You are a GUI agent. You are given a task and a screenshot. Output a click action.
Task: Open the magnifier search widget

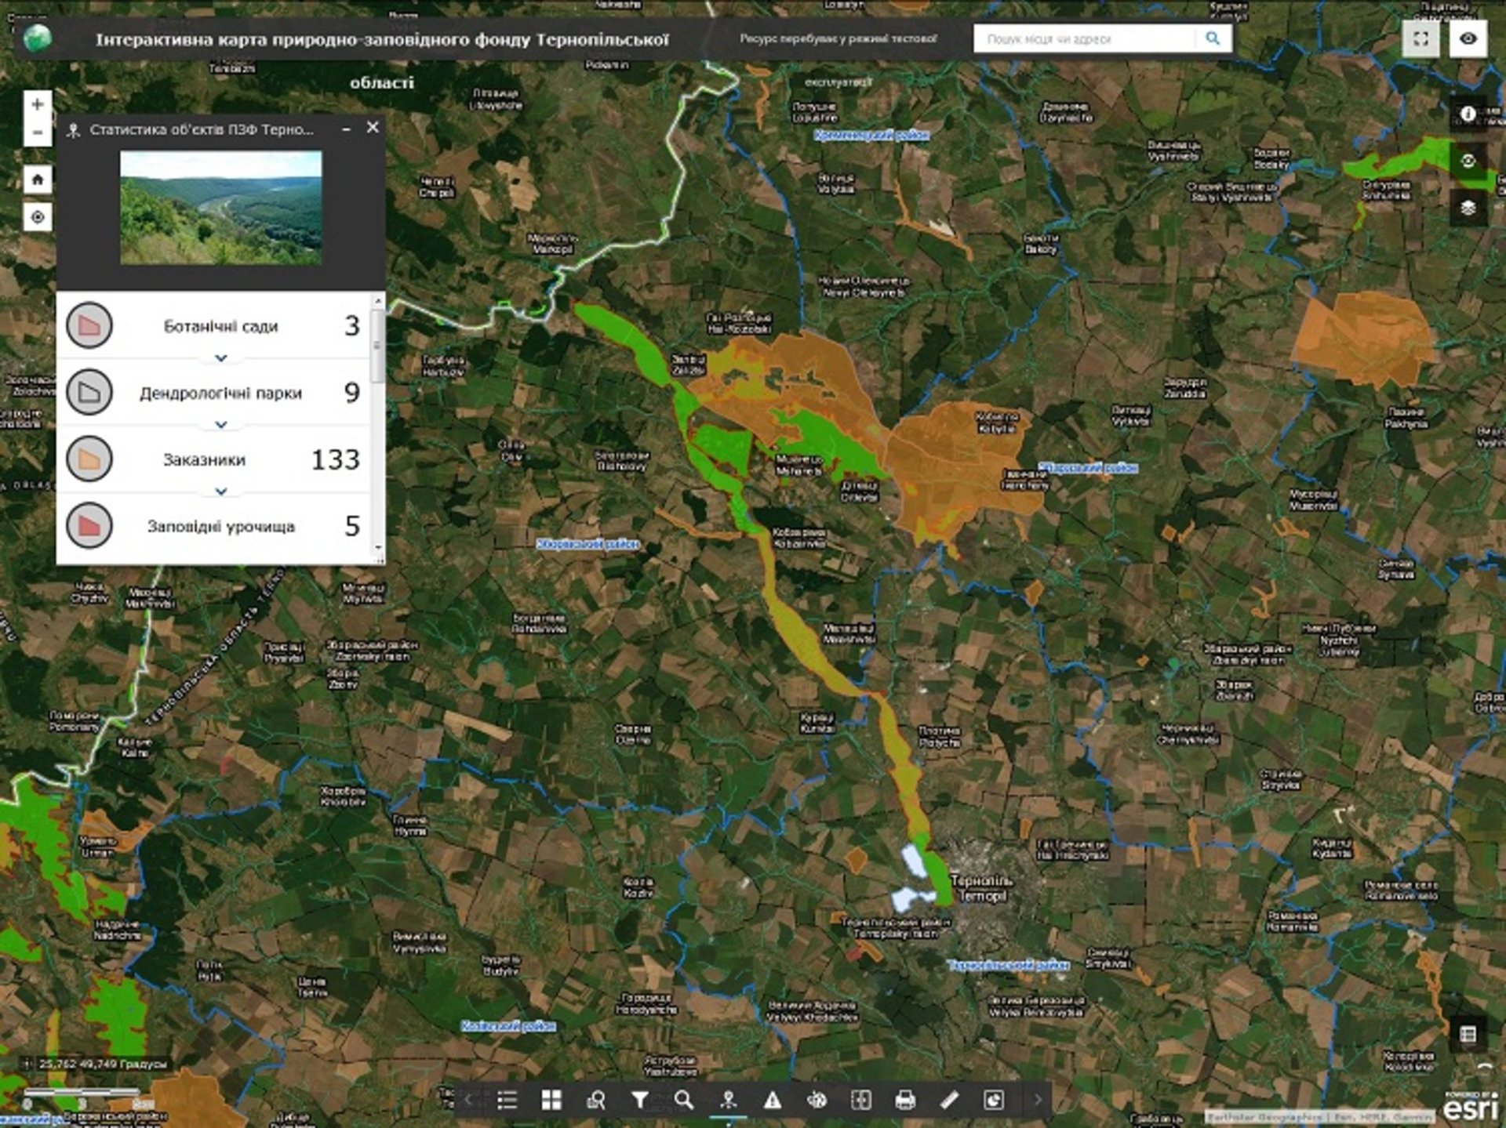pos(684,1101)
